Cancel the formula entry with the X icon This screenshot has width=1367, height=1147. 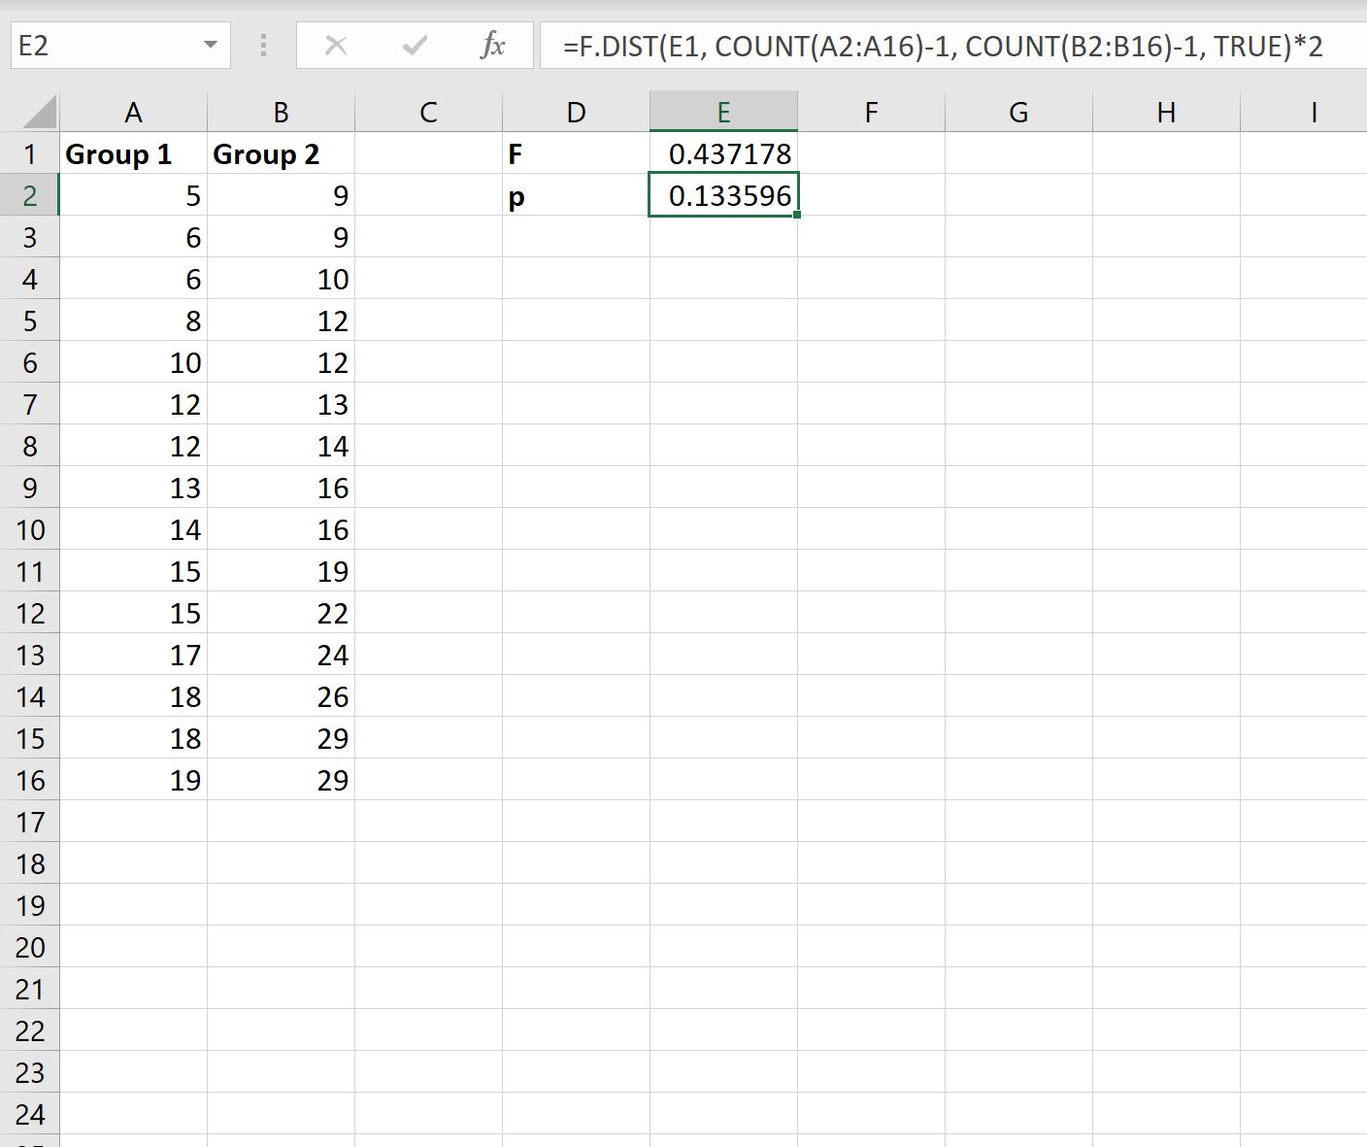point(336,45)
